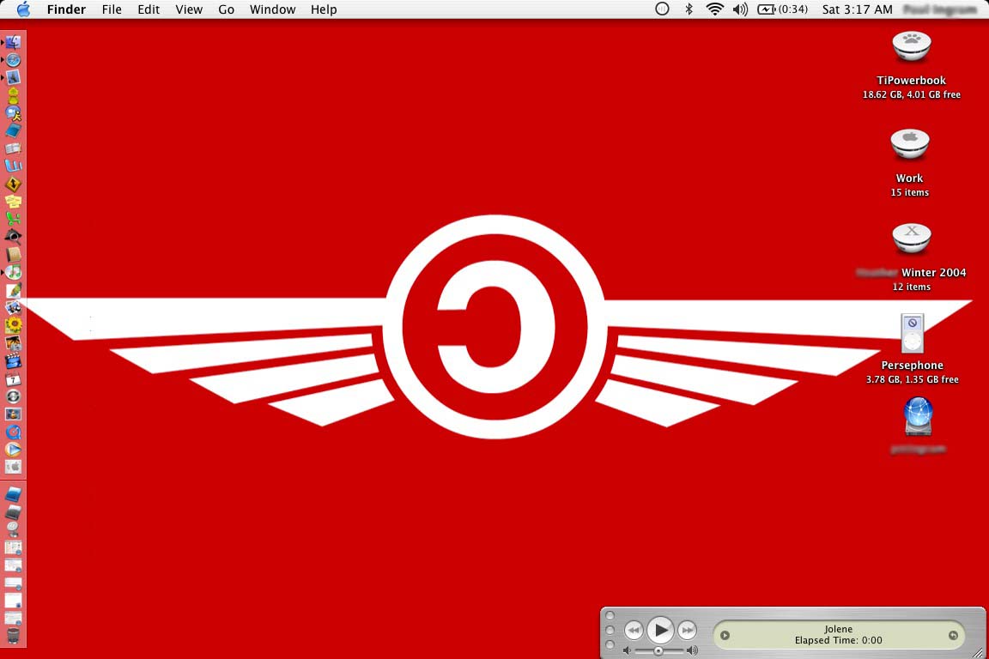Image resolution: width=989 pixels, height=659 pixels.
Task: Open the File menu
Action: point(112,9)
